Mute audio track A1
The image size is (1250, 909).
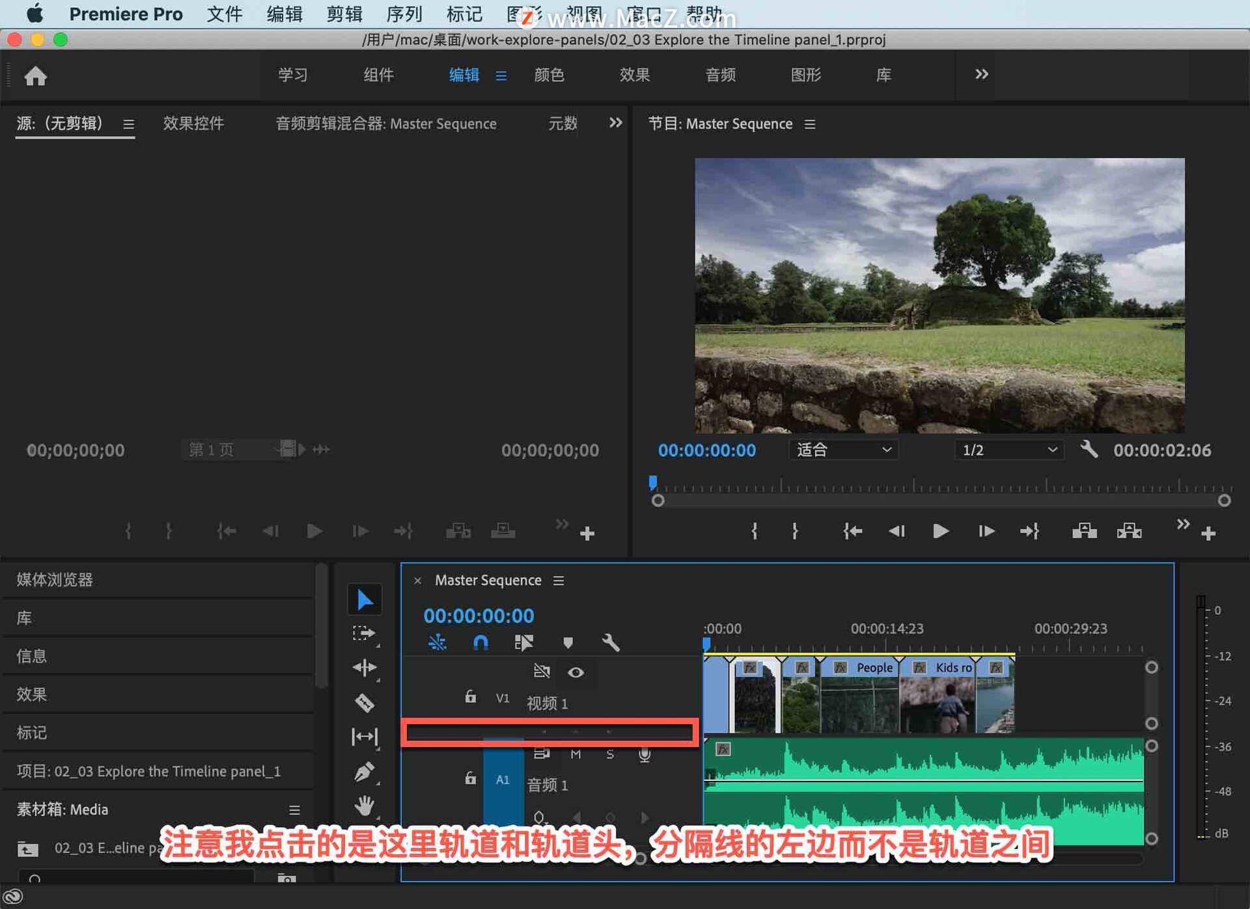pyautogui.click(x=576, y=754)
